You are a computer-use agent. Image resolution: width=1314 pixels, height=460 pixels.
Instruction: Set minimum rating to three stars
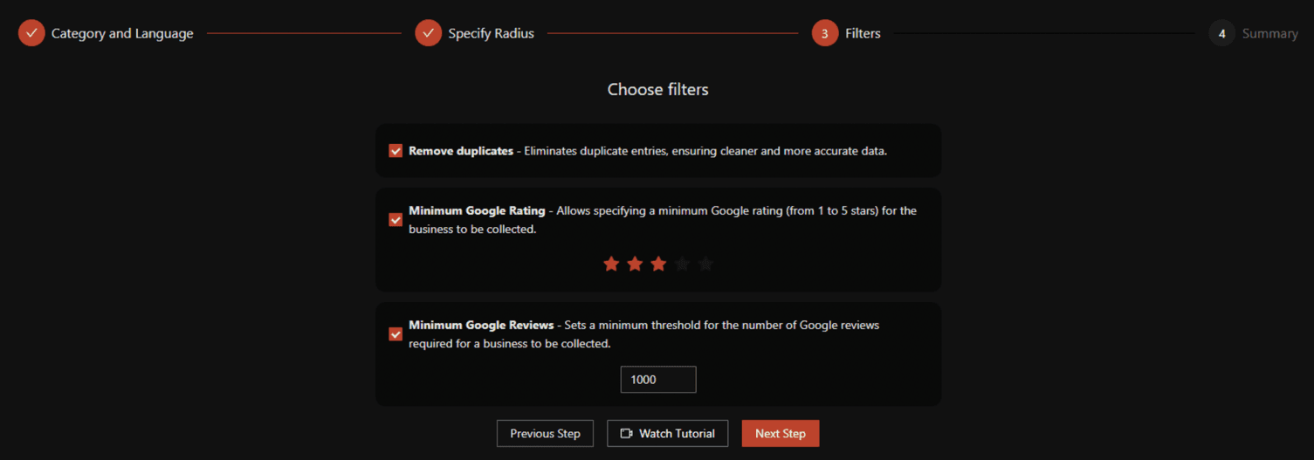click(658, 264)
